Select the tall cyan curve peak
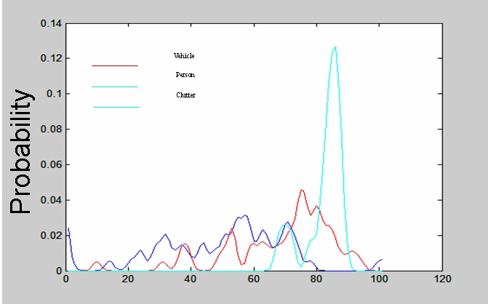The width and height of the screenshot is (488, 304). coord(335,48)
